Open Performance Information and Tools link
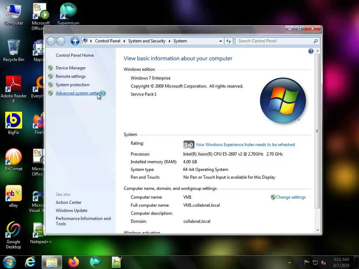The width and height of the screenshot is (359, 269). (83, 221)
